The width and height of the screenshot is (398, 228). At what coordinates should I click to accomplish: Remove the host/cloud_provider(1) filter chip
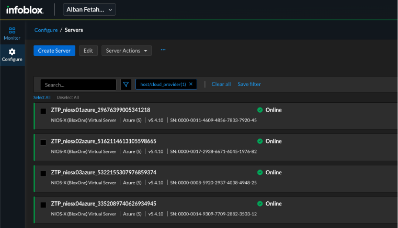point(191,84)
